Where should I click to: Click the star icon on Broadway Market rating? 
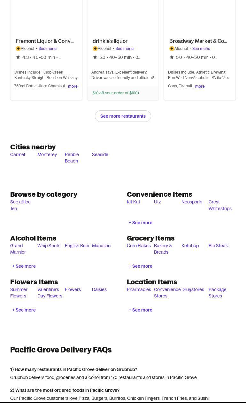click(x=172, y=57)
